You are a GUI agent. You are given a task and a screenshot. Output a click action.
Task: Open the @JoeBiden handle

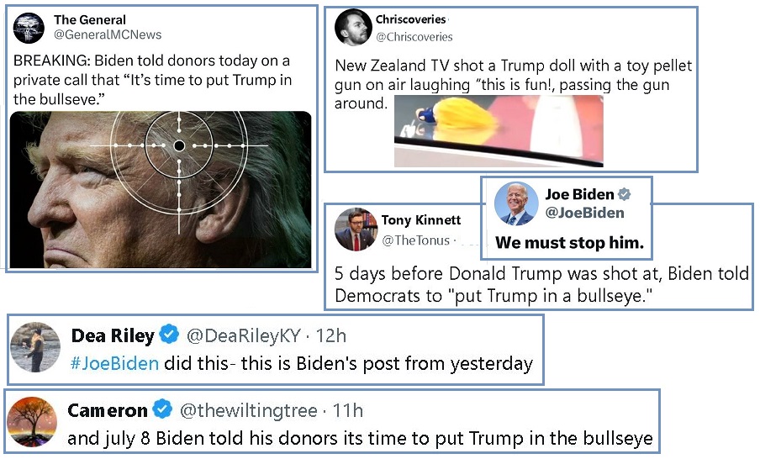pyautogui.click(x=584, y=213)
